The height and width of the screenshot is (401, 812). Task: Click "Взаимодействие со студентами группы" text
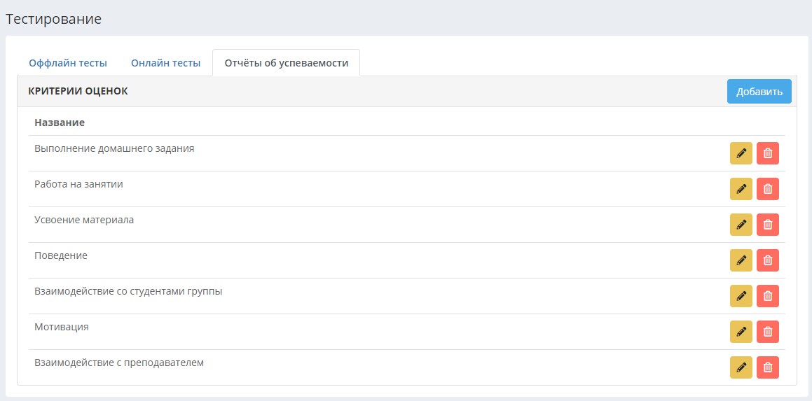tap(128, 291)
